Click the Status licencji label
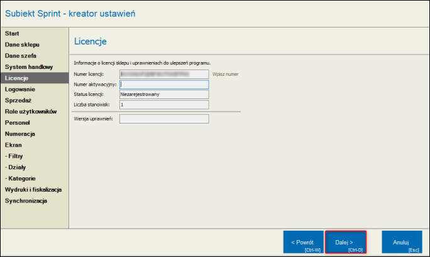This screenshot has width=430, height=257. coord(89,94)
